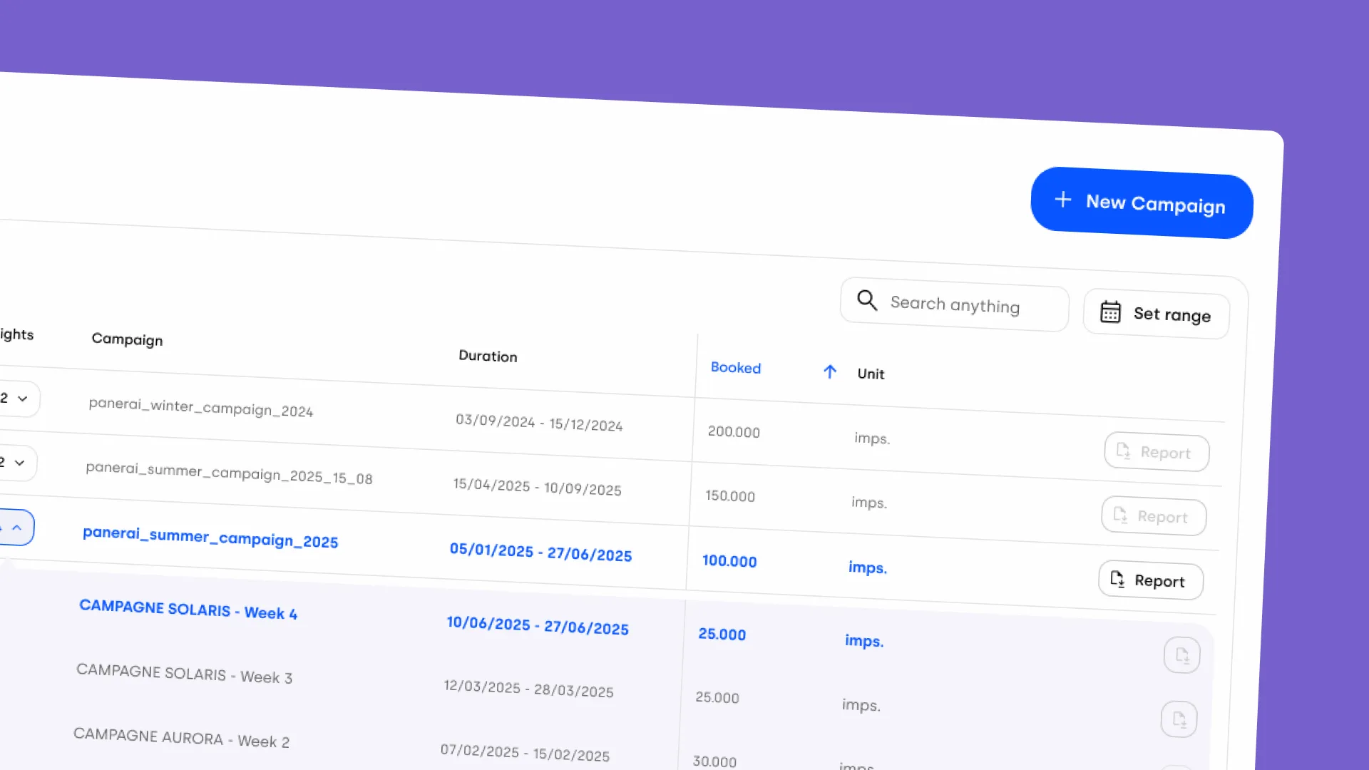Open Report for panerai_summer_campaign_2025_15_08
This screenshot has width=1369, height=770.
(1154, 516)
